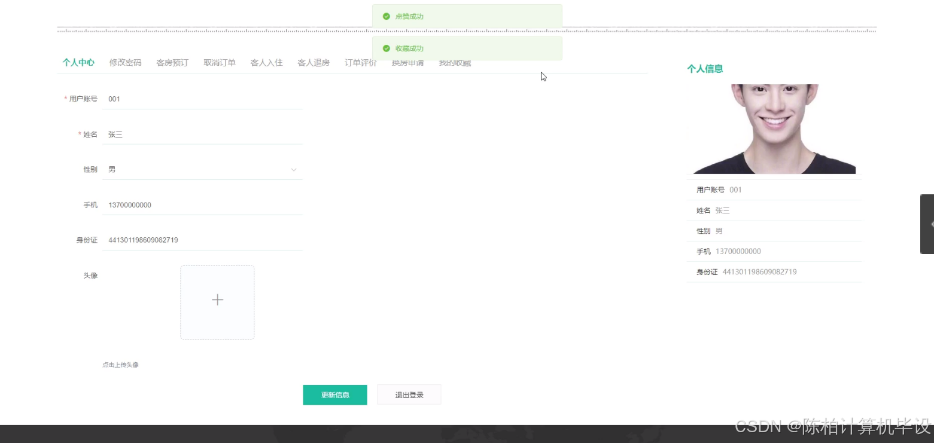The height and width of the screenshot is (443, 934).
Task: Click the profile photo in 个人信息
Action: (x=774, y=129)
